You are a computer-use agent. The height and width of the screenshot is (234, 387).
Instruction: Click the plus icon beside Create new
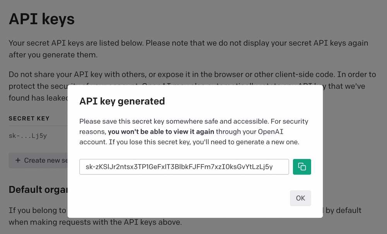pyautogui.click(x=18, y=160)
